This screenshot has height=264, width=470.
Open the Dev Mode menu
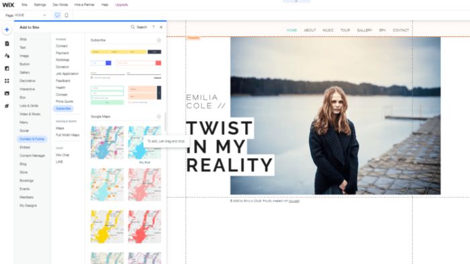[x=60, y=5]
